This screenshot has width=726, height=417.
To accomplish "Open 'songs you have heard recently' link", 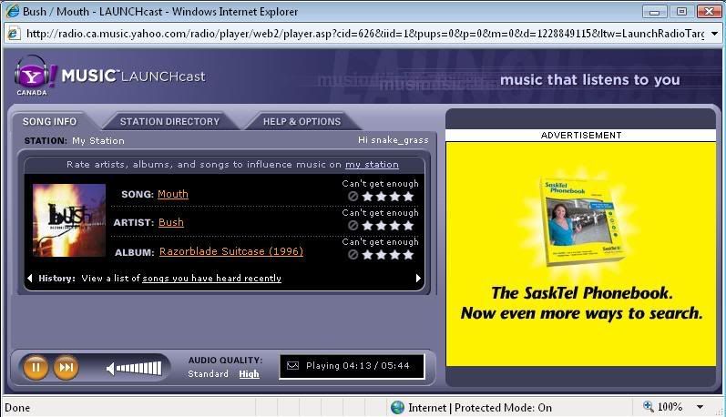I will [x=211, y=279].
